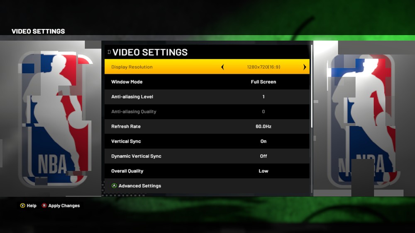415x233 pixels.
Task: Switch Window Mode Full Screen value
Action: (x=264, y=82)
